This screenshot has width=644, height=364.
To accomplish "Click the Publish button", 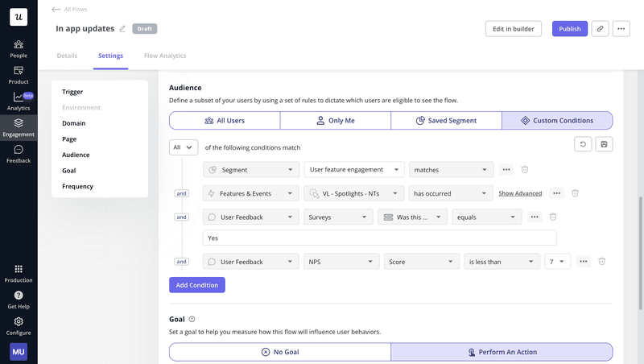I will point(570,29).
